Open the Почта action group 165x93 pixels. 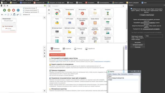[x=57, y=22]
